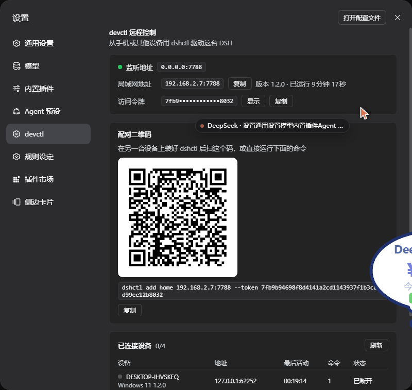Open the 通用设置 section
Screen dimensions: 412x390
click(48, 43)
